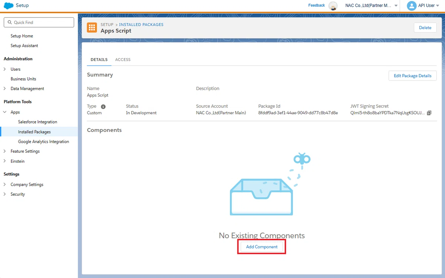
Task: Select Salesforce Integration in sidebar
Action: [37, 122]
